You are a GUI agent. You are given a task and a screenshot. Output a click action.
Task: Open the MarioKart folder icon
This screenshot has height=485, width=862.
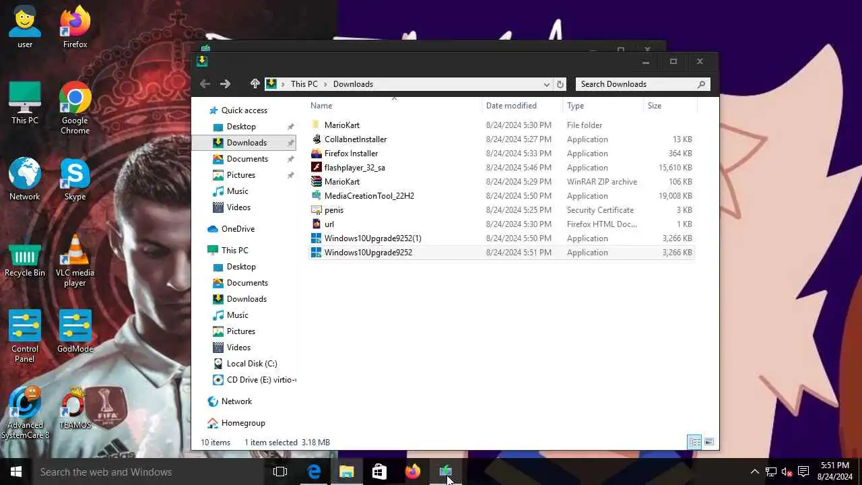tap(317, 125)
